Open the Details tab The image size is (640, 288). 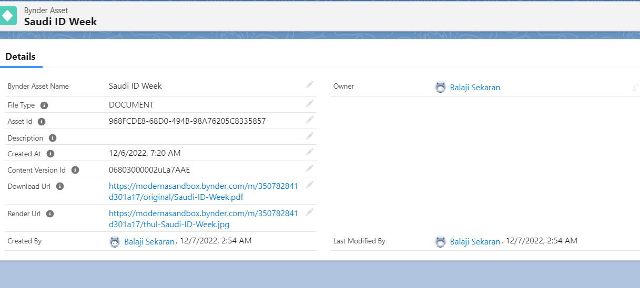pyautogui.click(x=21, y=57)
